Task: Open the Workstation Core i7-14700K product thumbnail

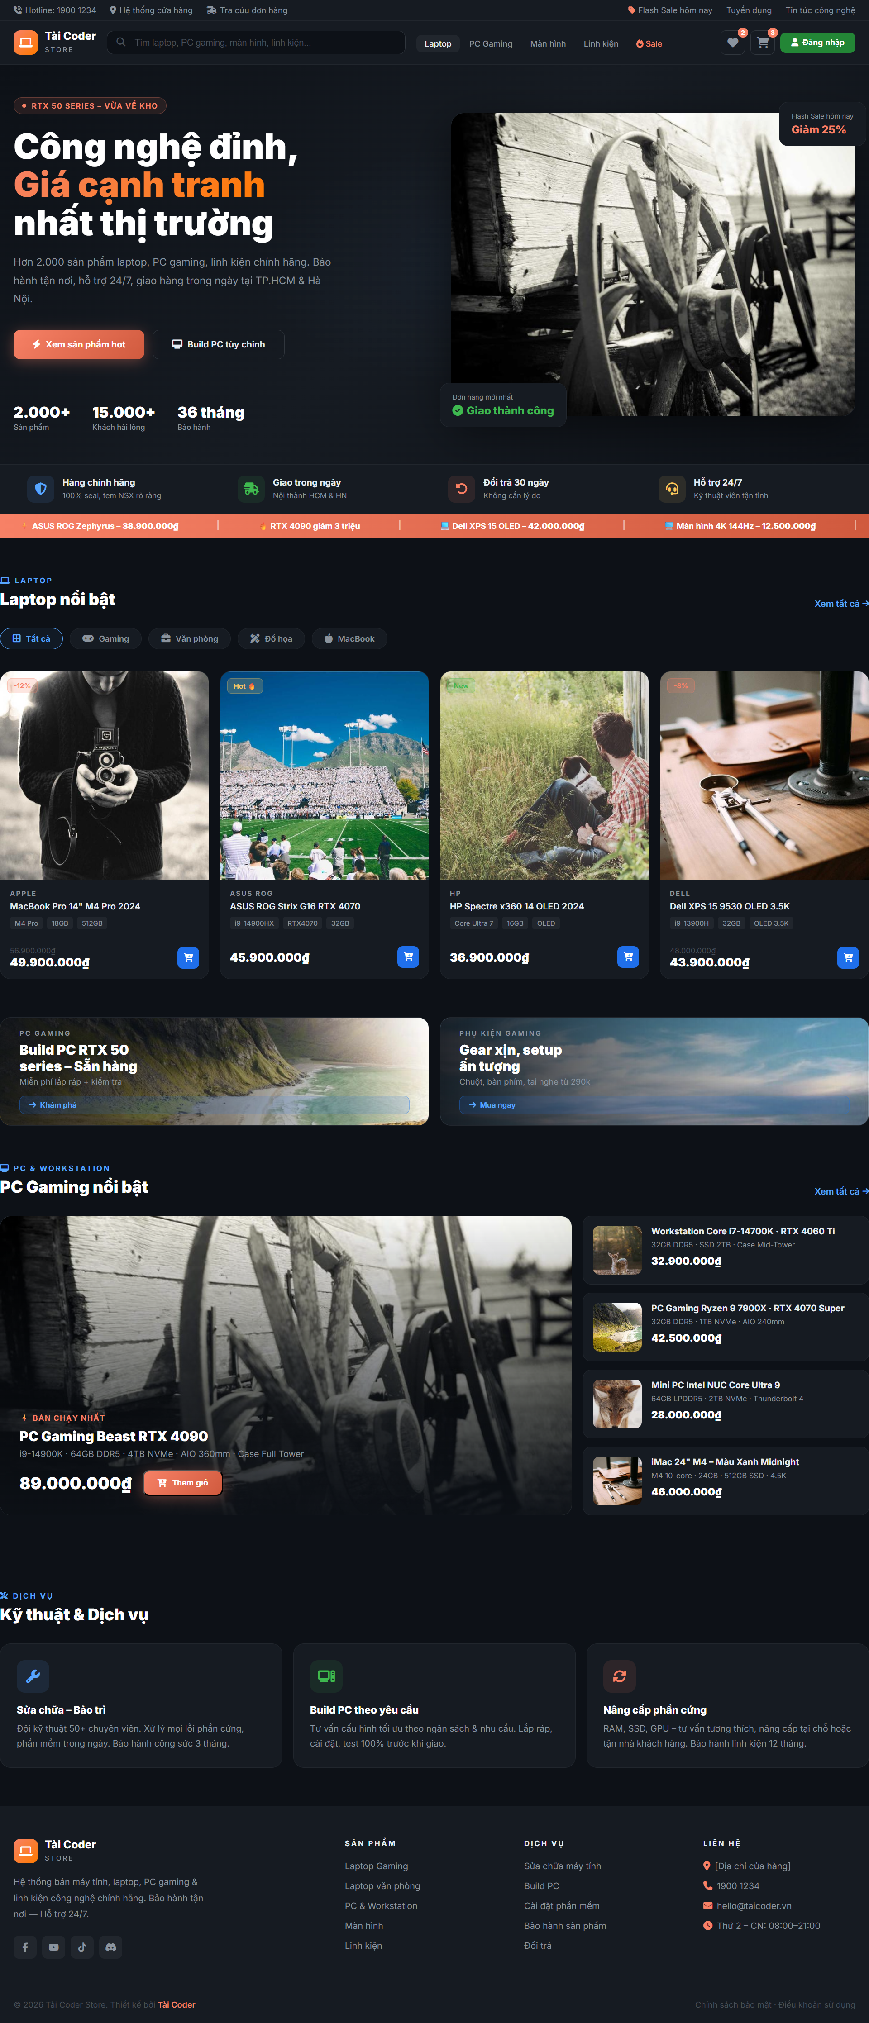Action: pyautogui.click(x=617, y=1249)
